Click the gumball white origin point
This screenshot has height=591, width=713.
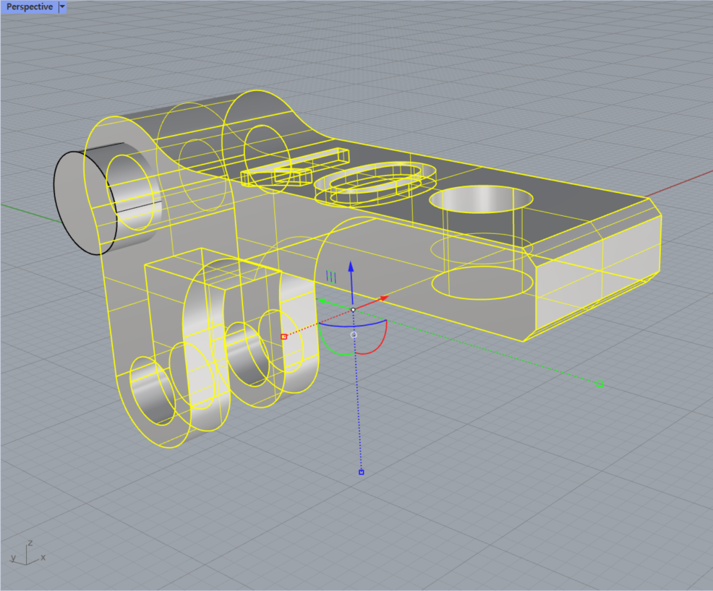point(354,310)
